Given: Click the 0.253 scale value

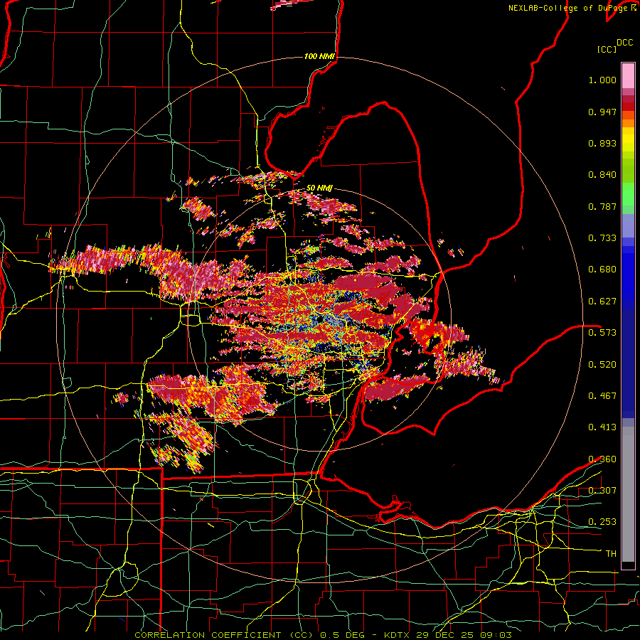Looking at the screenshot, I should (602, 522).
